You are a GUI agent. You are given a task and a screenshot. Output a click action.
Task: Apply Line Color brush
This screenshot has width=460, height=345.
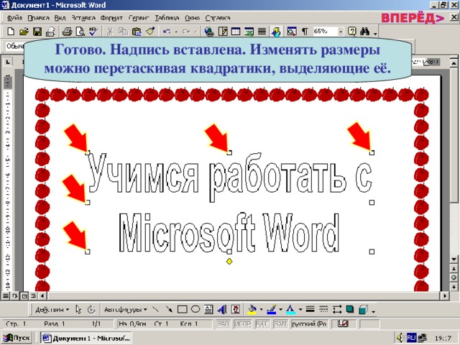[272, 309]
